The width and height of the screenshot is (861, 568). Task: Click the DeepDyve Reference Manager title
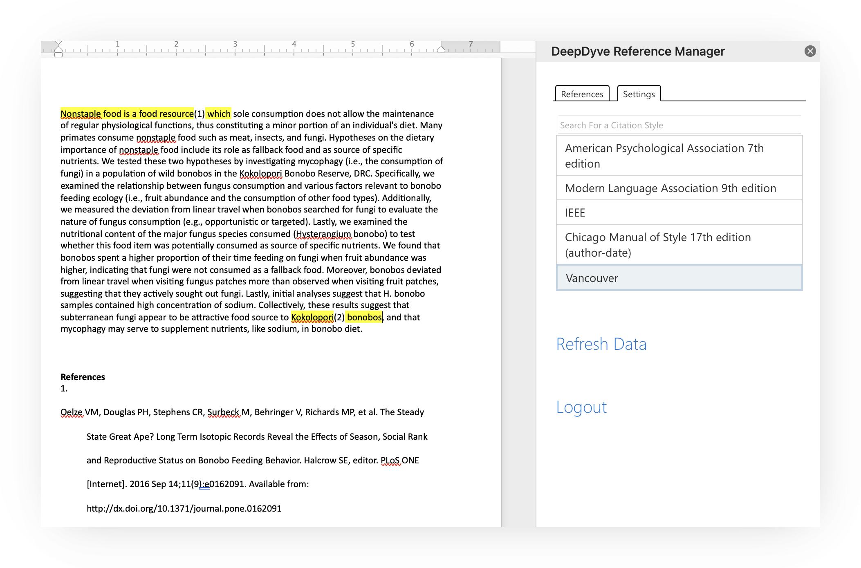[x=638, y=51]
